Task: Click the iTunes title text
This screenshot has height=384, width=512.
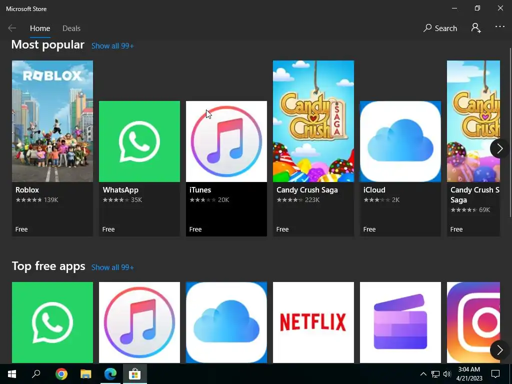Action: coord(200,190)
